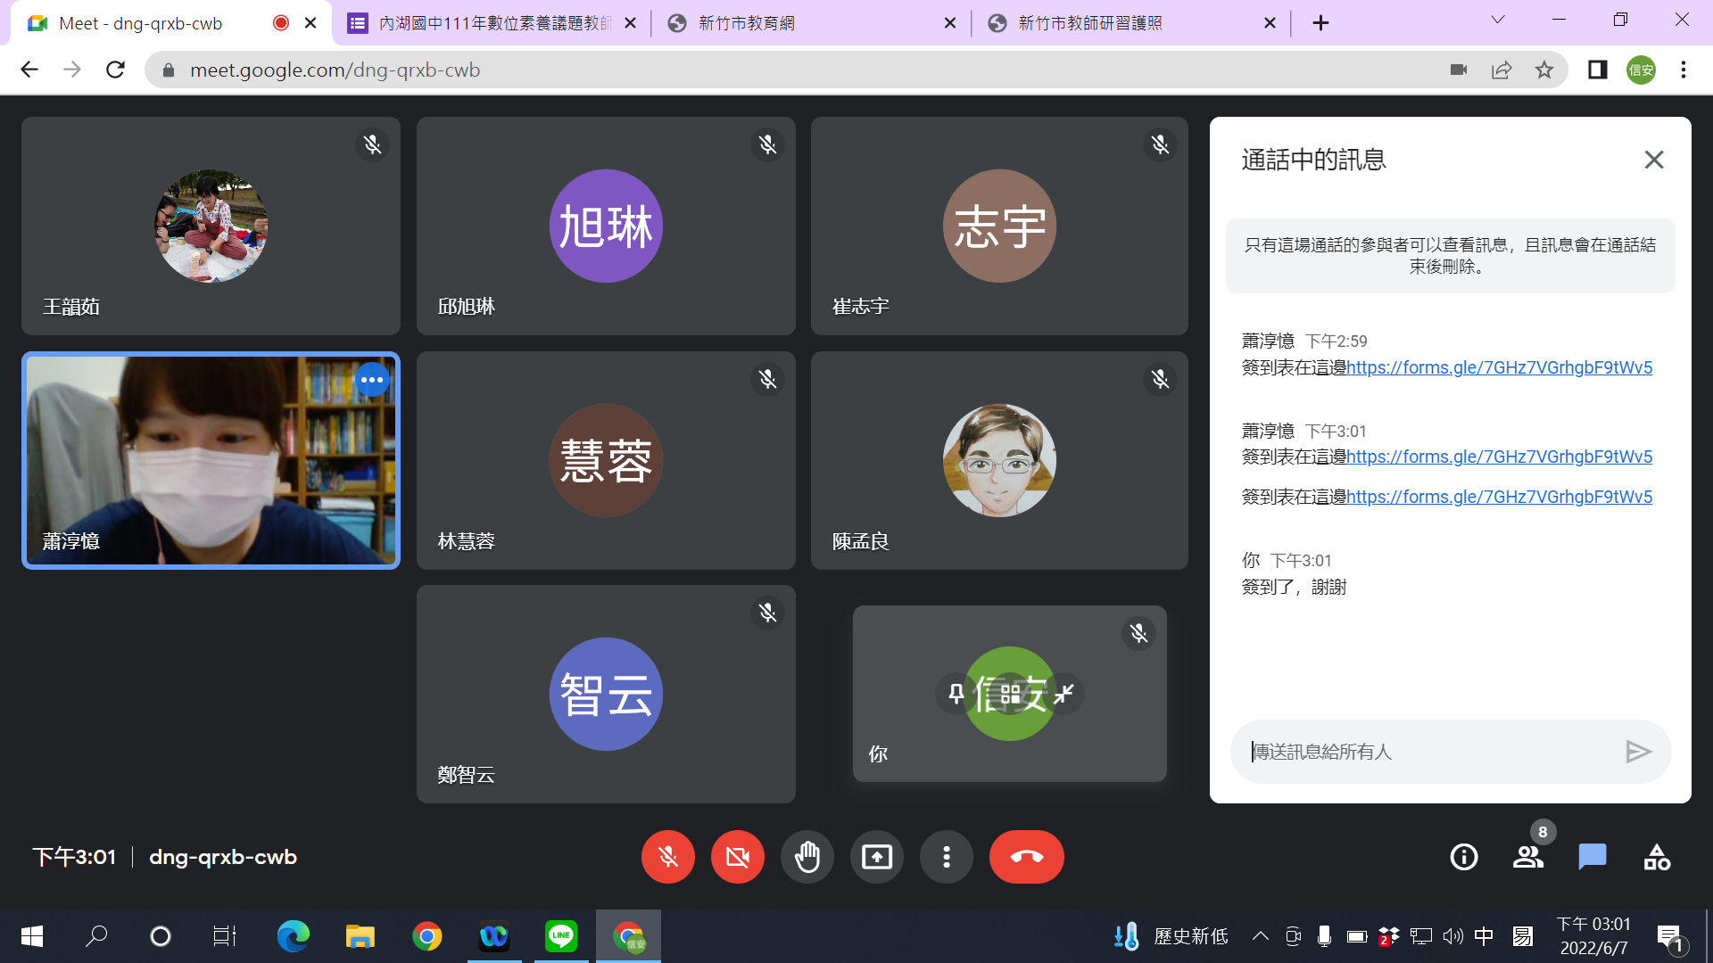
Task: Open more options three-dot menu in call bar
Action: [x=946, y=857]
